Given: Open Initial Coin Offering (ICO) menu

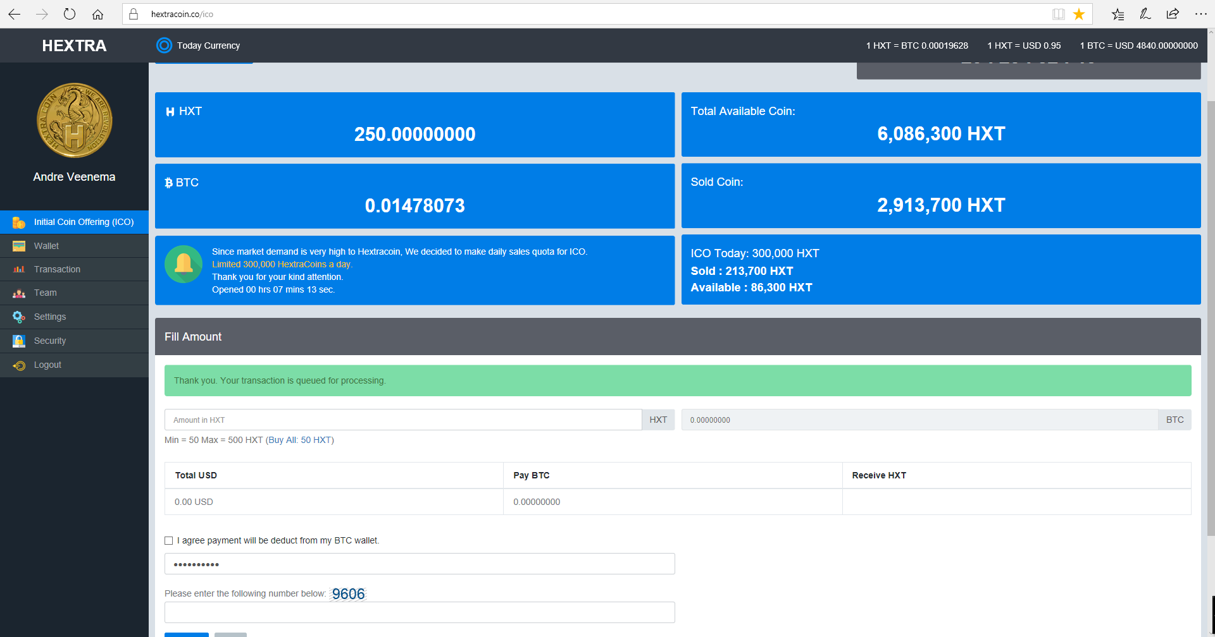Looking at the screenshot, I should [x=74, y=222].
